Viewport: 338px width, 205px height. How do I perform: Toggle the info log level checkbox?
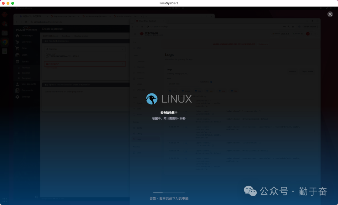[x=196, y=91]
